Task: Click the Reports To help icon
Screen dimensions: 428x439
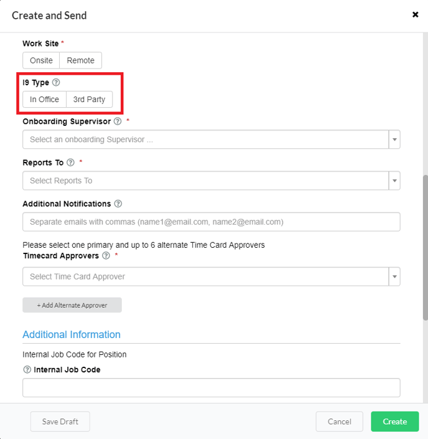Action: 70,163
